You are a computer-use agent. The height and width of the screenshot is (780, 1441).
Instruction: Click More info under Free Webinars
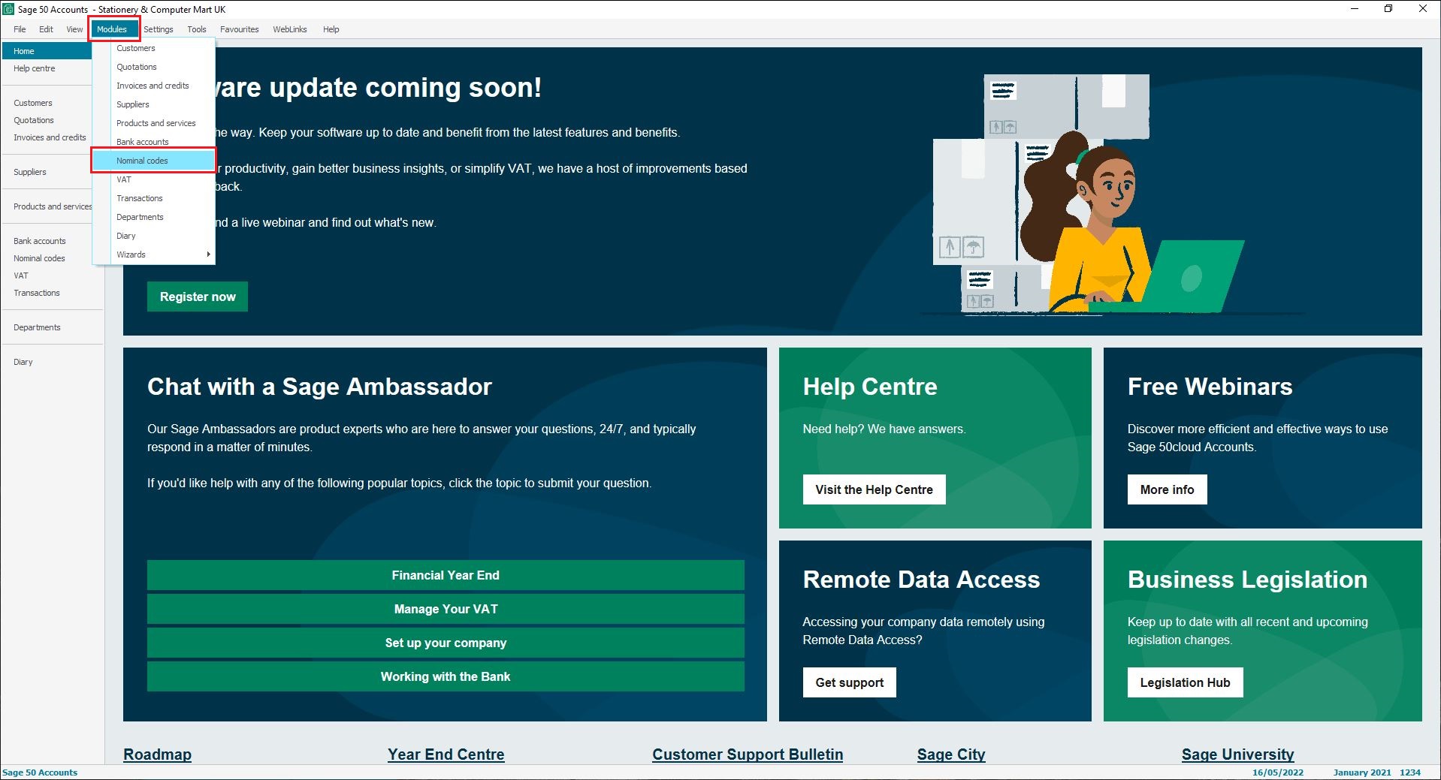point(1166,489)
